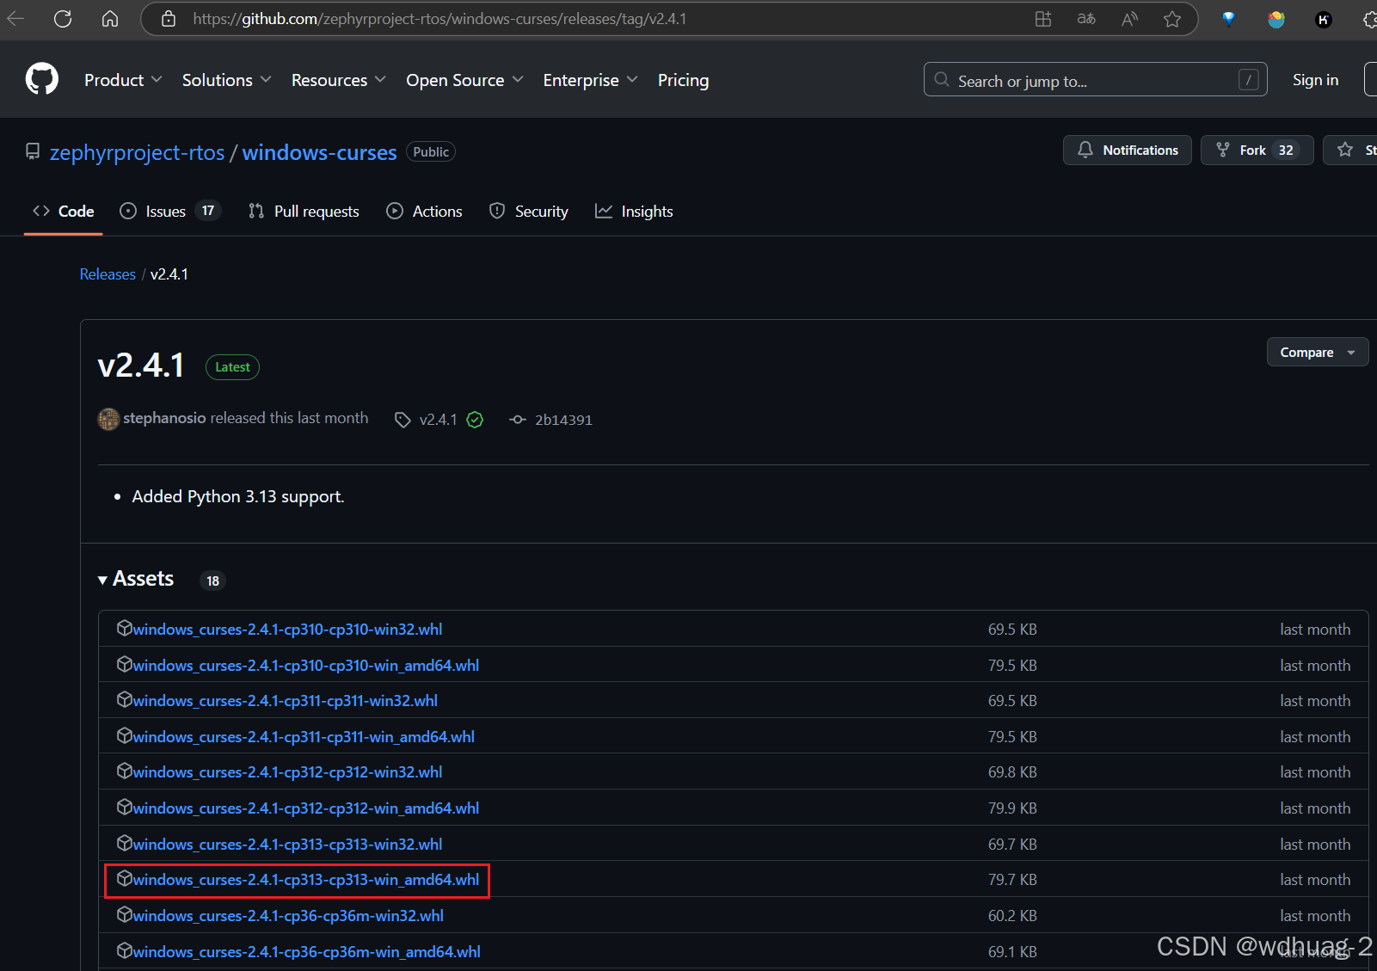Click stephanosio avatar image

[x=108, y=419]
